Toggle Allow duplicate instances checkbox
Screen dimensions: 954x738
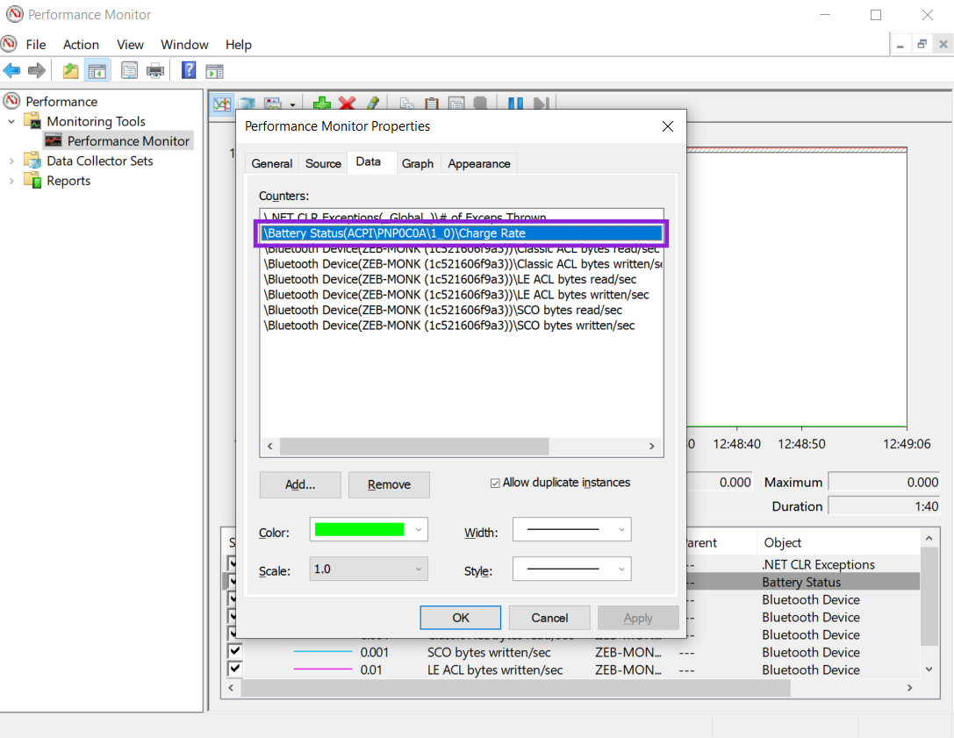coord(496,483)
